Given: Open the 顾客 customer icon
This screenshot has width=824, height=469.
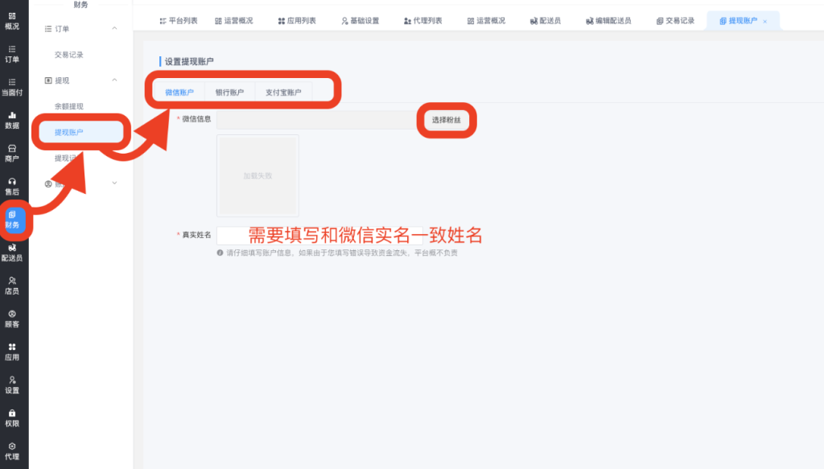Looking at the screenshot, I should pos(12,319).
